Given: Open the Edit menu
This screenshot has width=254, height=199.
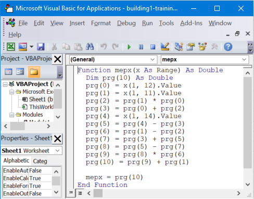Looking at the screenshot, I should (39, 23).
